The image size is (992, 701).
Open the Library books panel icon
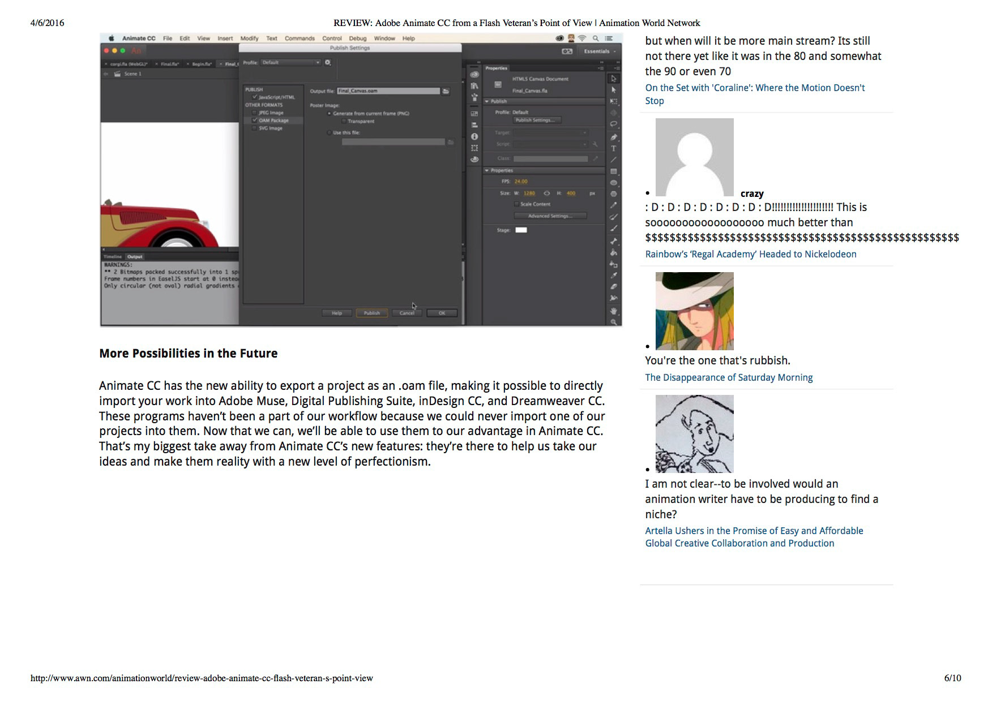tap(474, 85)
